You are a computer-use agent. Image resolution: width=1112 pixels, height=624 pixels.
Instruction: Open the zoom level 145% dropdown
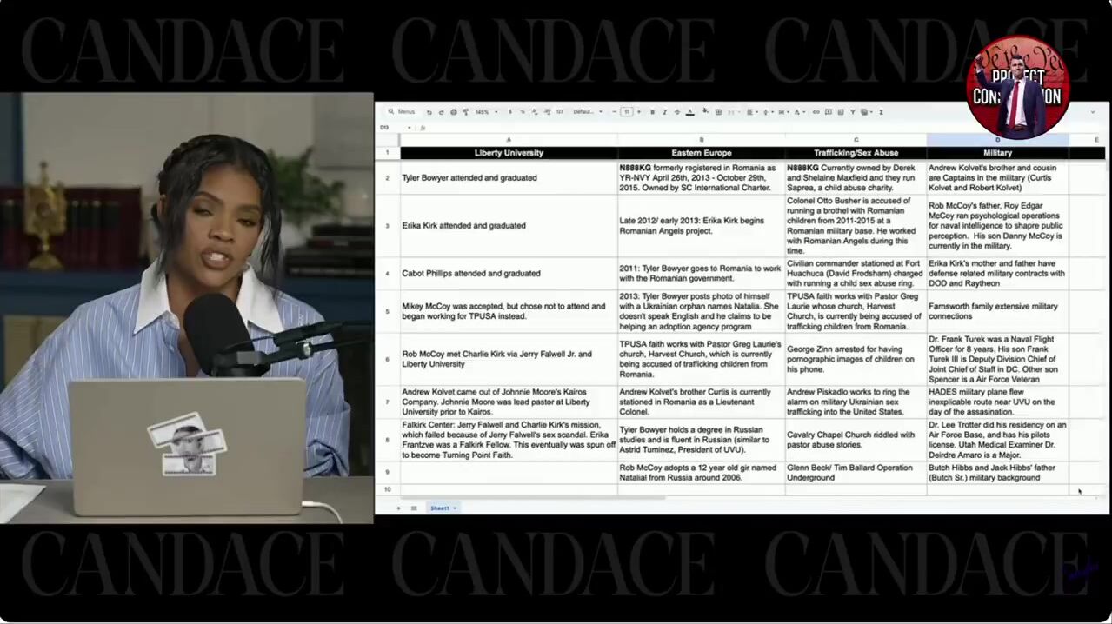click(484, 112)
